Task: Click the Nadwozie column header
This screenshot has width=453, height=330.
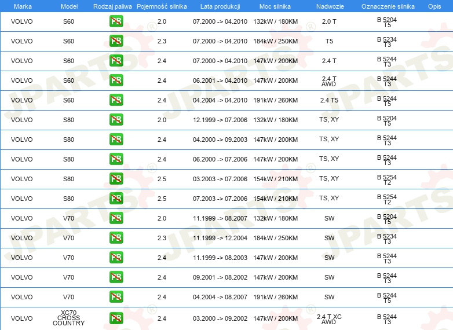Action: coord(330,6)
